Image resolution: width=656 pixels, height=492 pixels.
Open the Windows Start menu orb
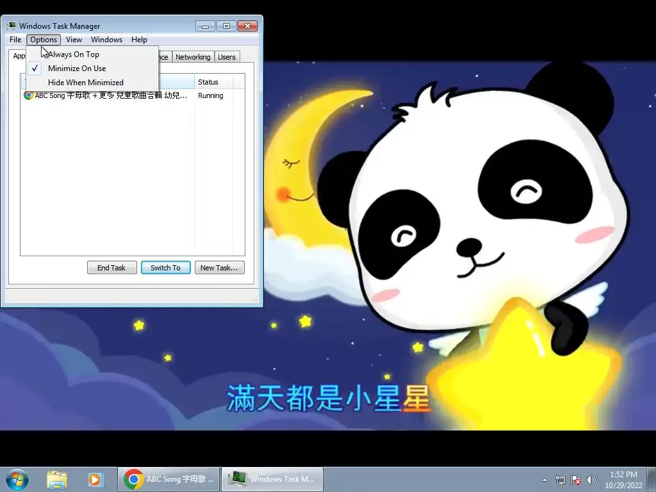pyautogui.click(x=17, y=479)
